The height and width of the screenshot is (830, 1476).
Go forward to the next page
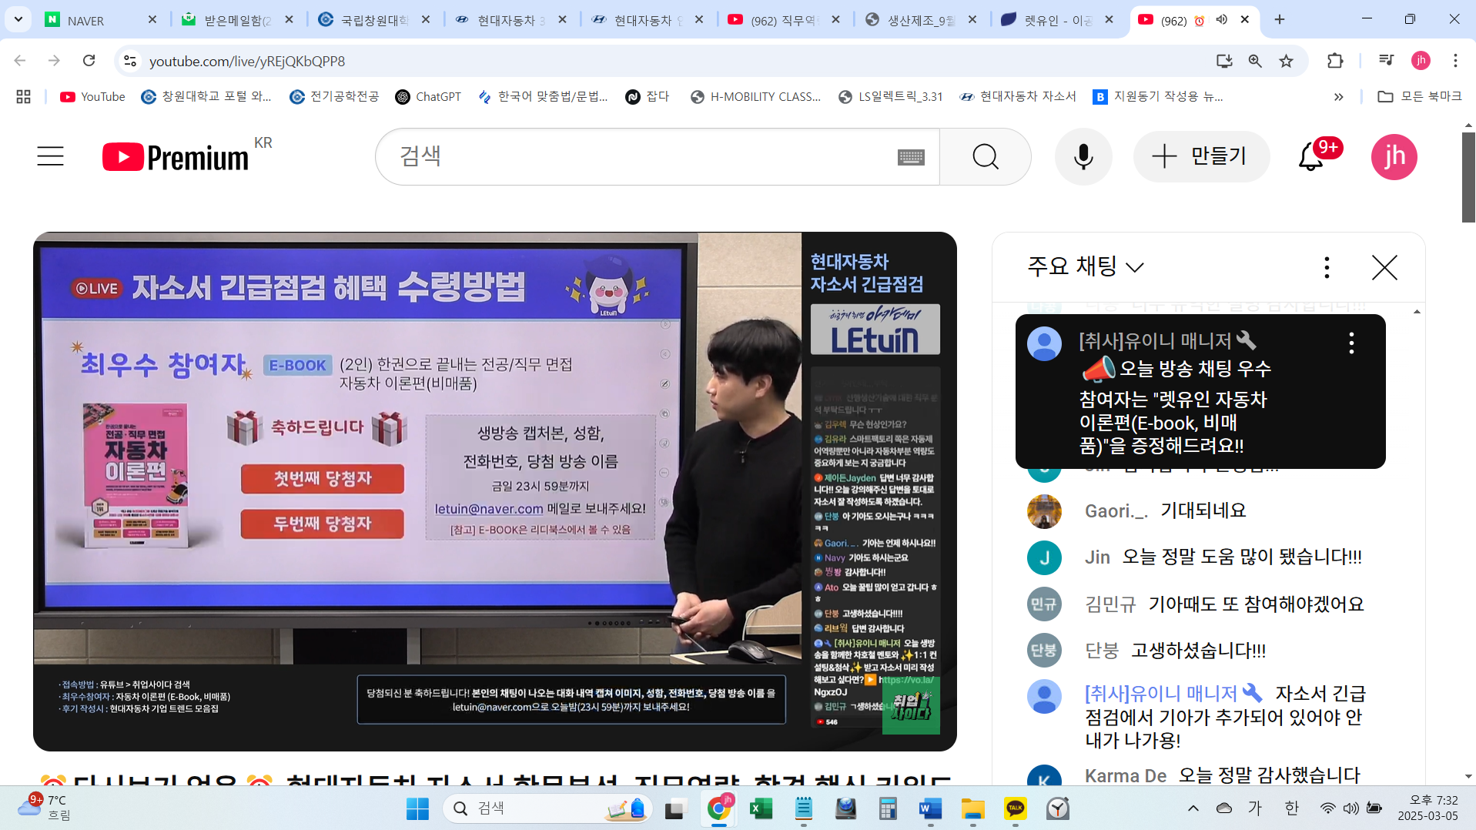point(54,61)
